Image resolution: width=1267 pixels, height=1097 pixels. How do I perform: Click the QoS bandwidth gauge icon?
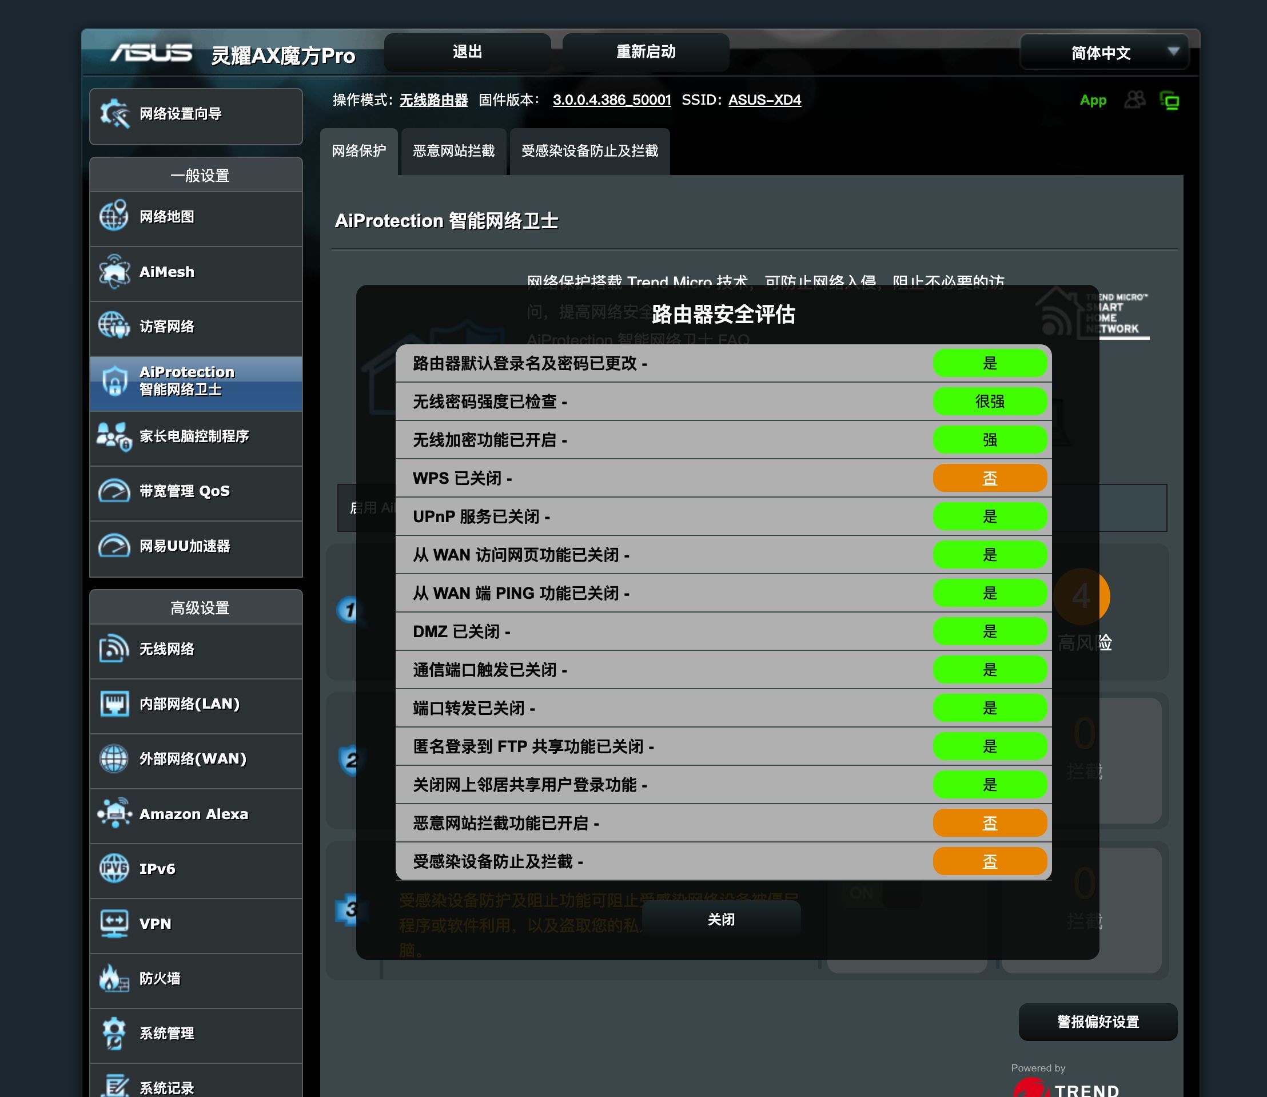coord(114,491)
